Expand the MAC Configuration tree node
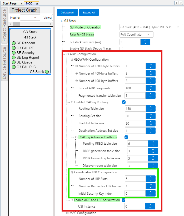 point(67,213)
